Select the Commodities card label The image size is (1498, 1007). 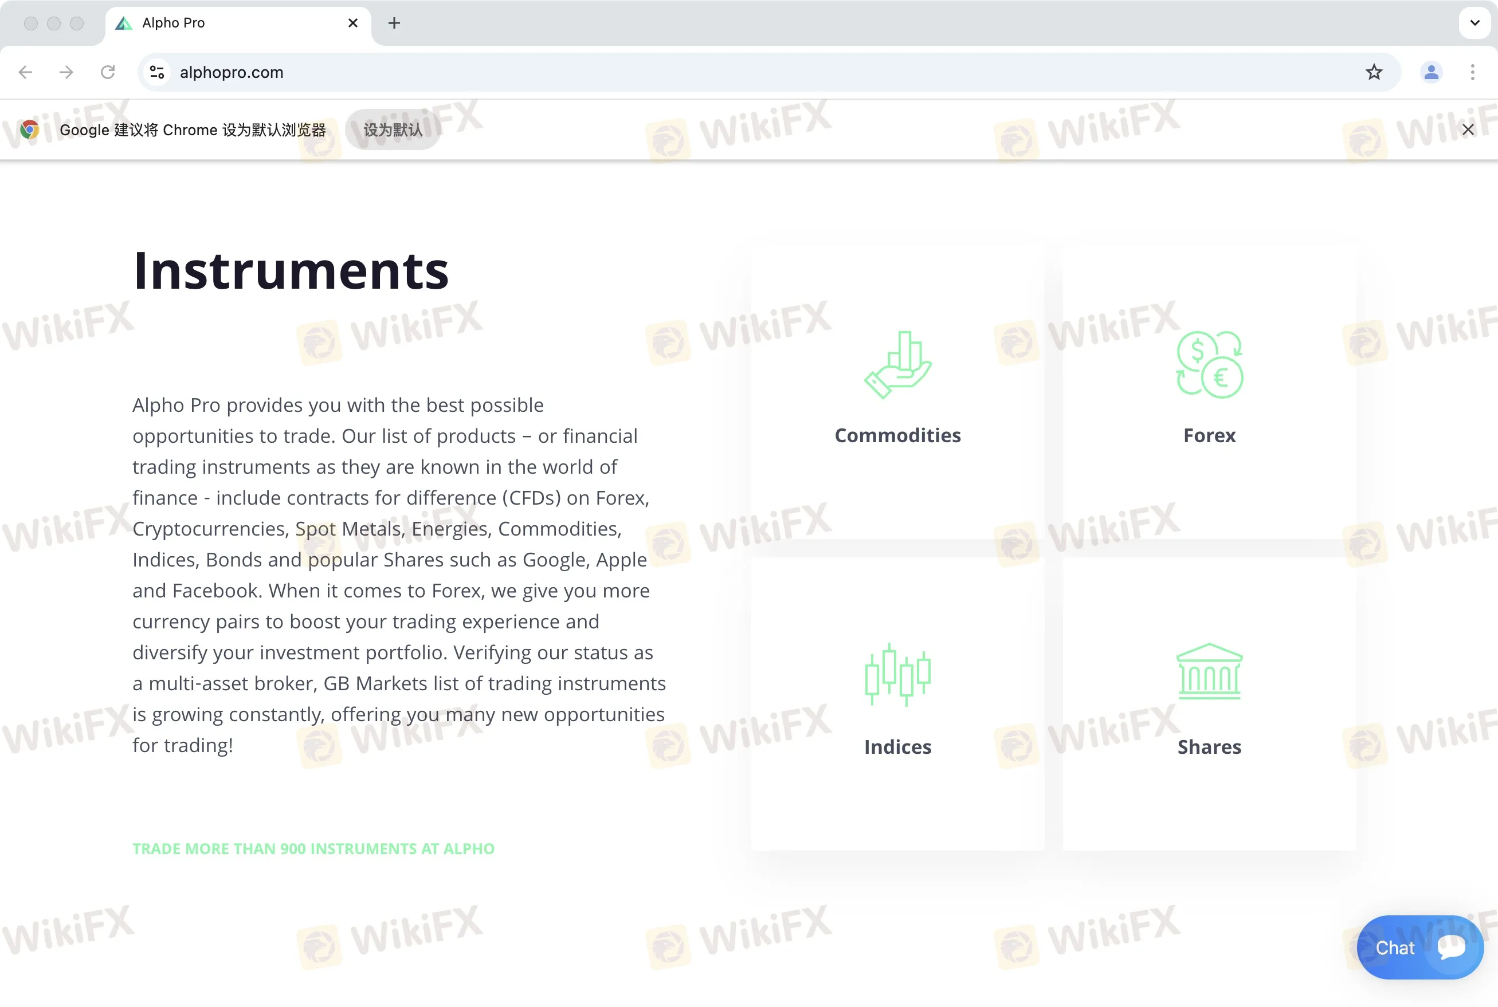[x=897, y=435]
